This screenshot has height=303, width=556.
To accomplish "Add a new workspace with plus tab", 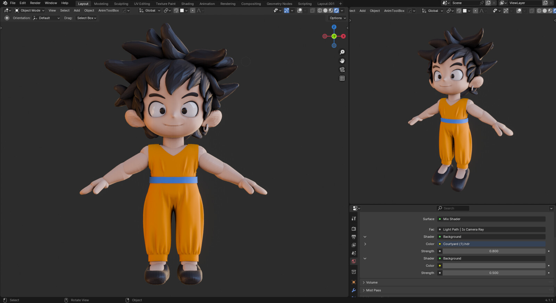I will (341, 4).
